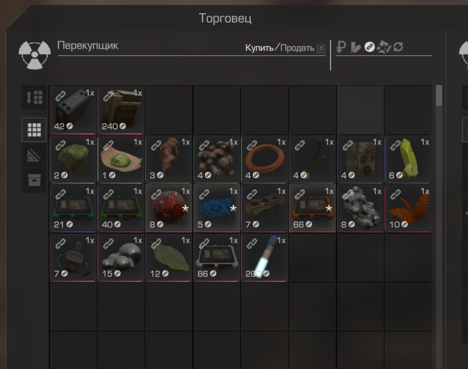The height and width of the screenshot is (369, 468).
Task: Select the chain-link currency filter icon
Action: tap(370, 47)
